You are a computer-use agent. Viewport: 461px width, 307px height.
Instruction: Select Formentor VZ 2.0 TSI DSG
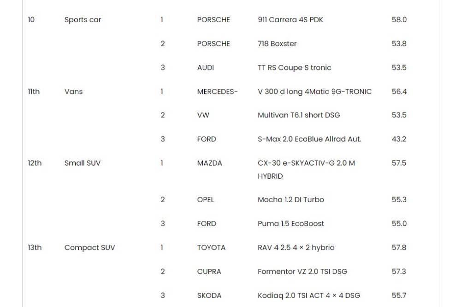pyautogui.click(x=301, y=272)
